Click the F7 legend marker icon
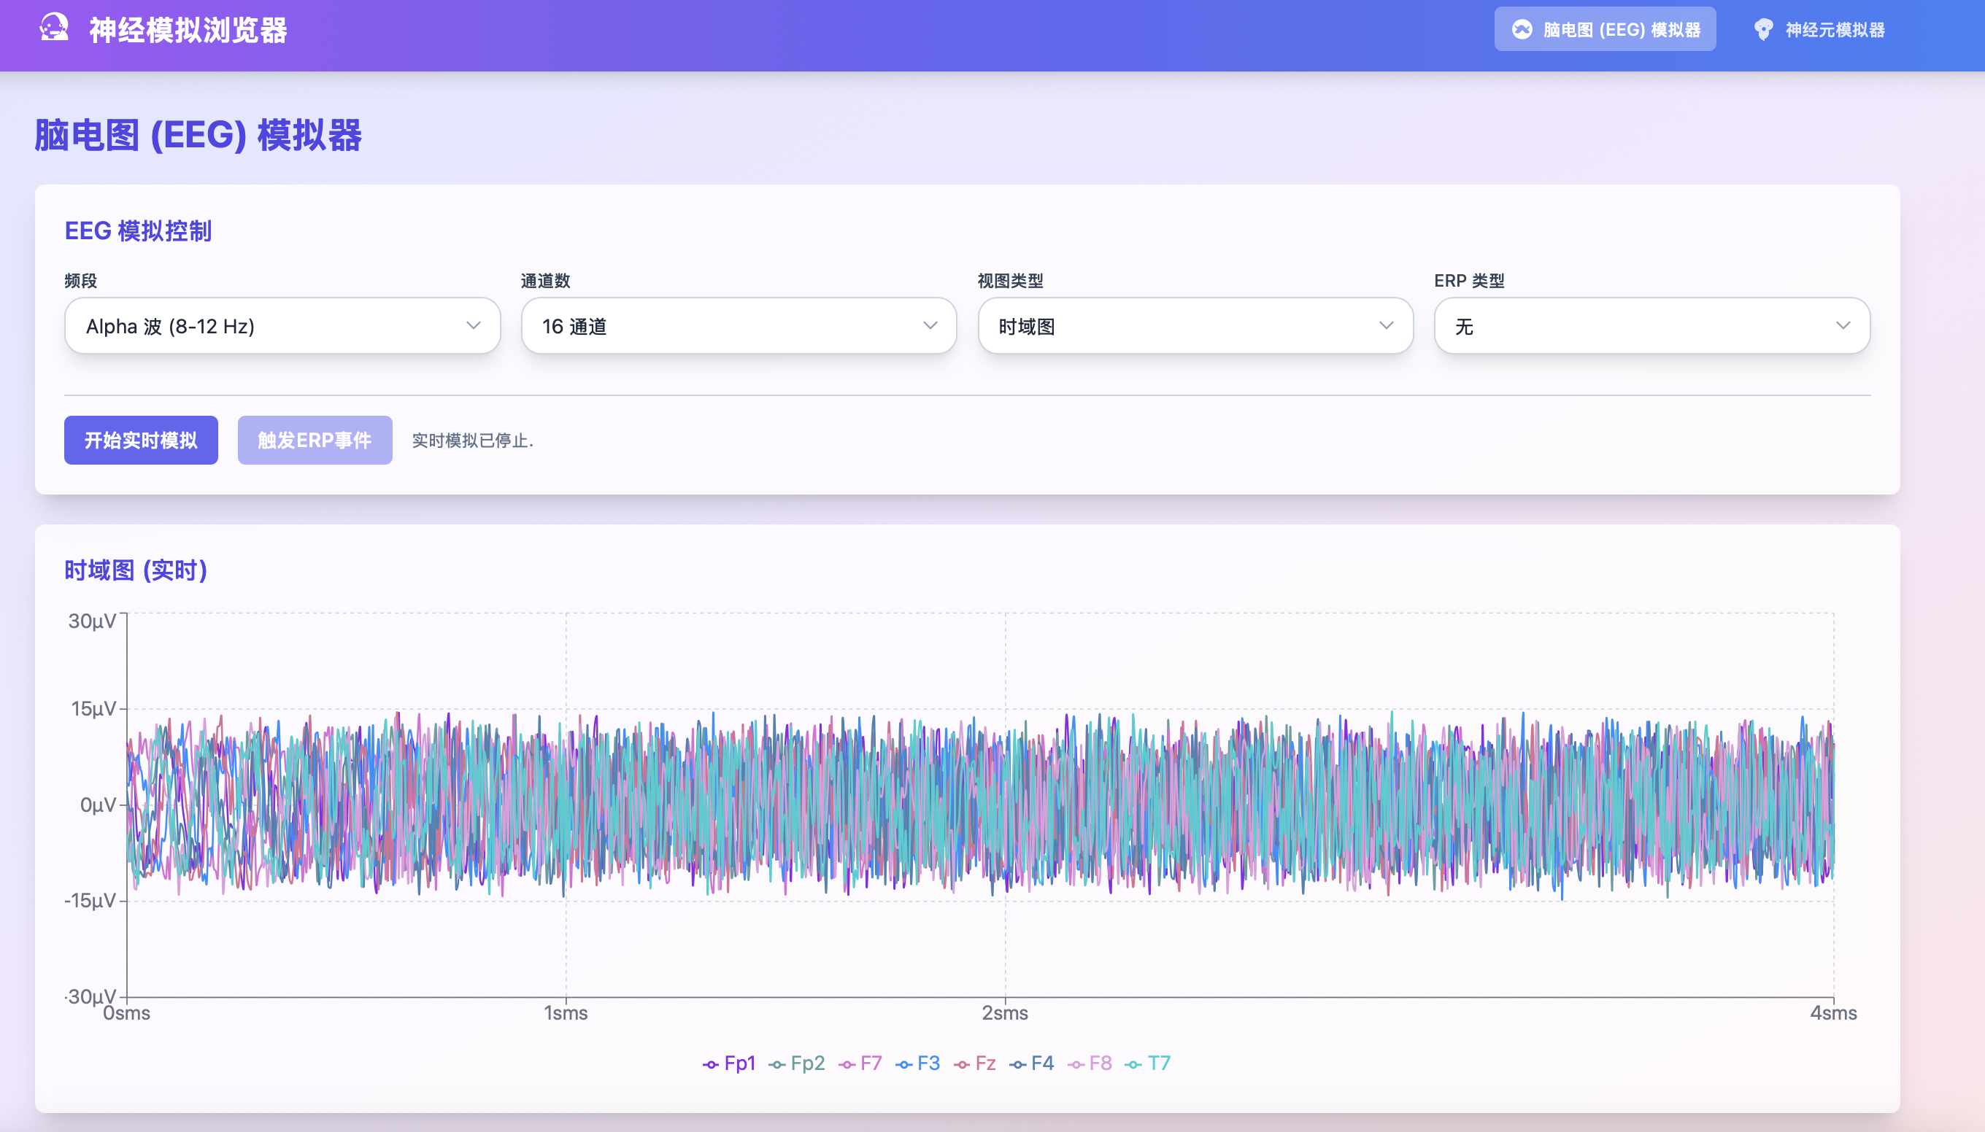1985x1132 pixels. [847, 1064]
